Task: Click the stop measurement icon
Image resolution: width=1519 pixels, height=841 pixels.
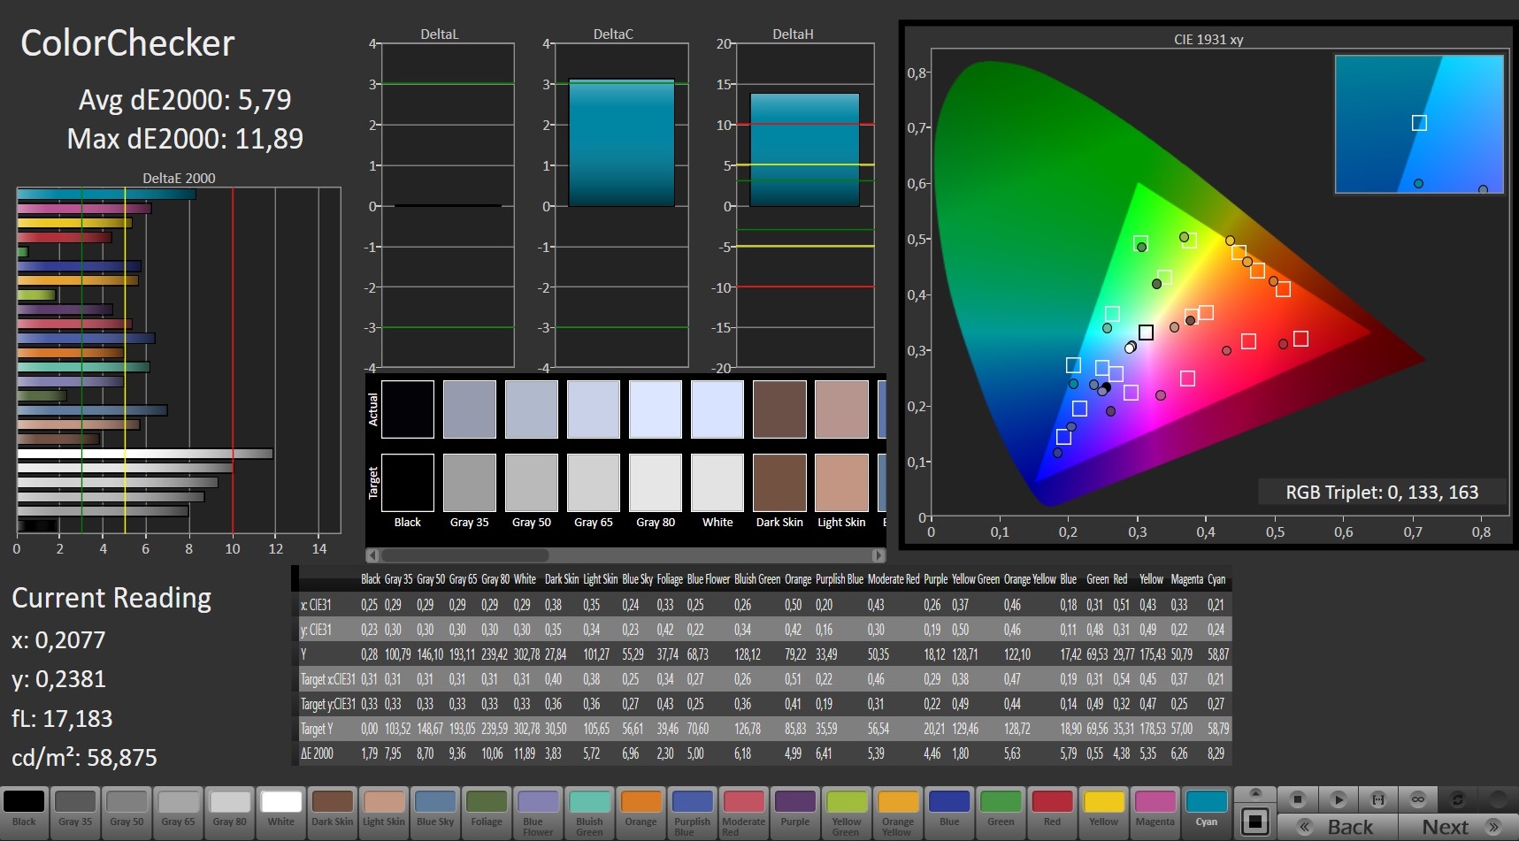Action: pyautogui.click(x=1297, y=799)
